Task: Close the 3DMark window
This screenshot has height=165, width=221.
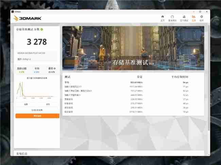Action: coord(206,11)
